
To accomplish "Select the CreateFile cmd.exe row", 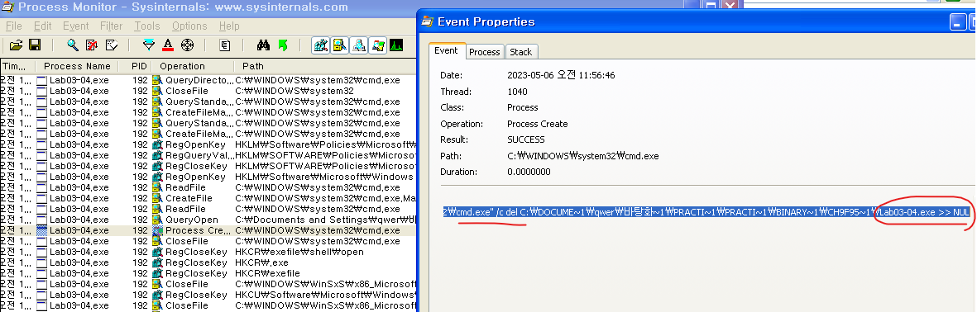I will point(208,198).
